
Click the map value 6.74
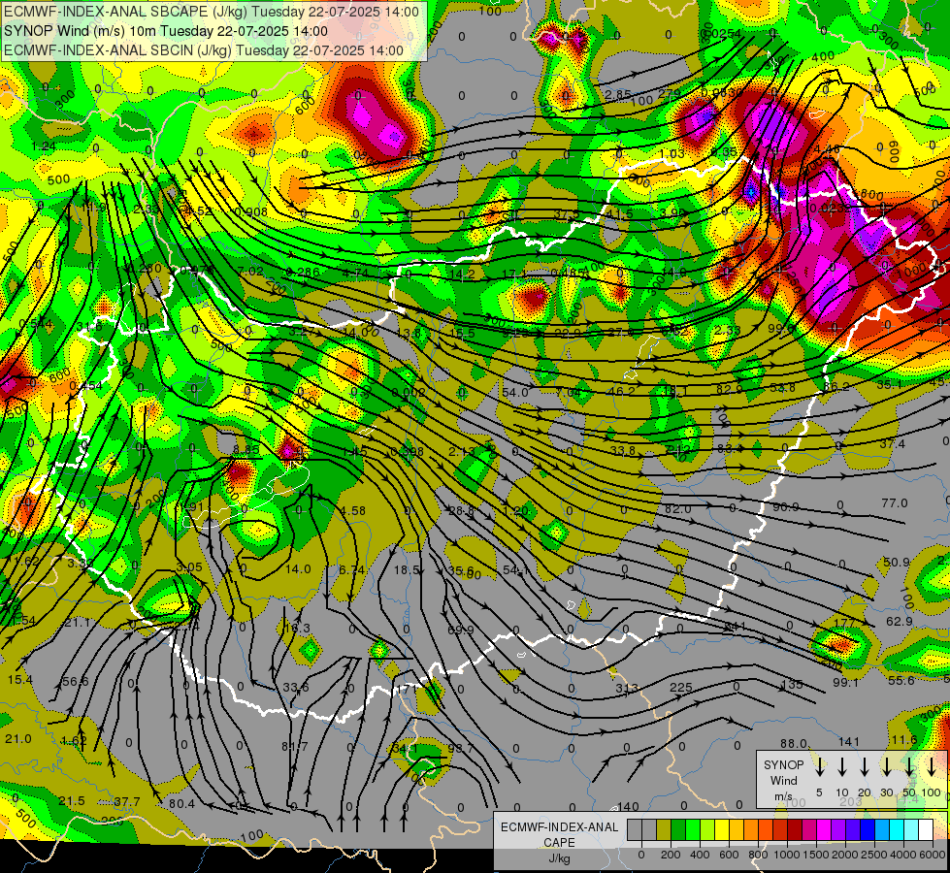(352, 570)
